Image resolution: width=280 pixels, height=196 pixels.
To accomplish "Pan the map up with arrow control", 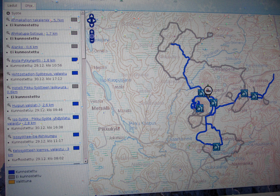I will click(92, 16).
